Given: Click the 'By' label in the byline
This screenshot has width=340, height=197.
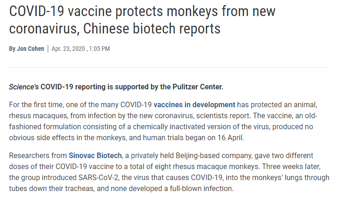Looking at the screenshot, I should (x=12, y=49).
